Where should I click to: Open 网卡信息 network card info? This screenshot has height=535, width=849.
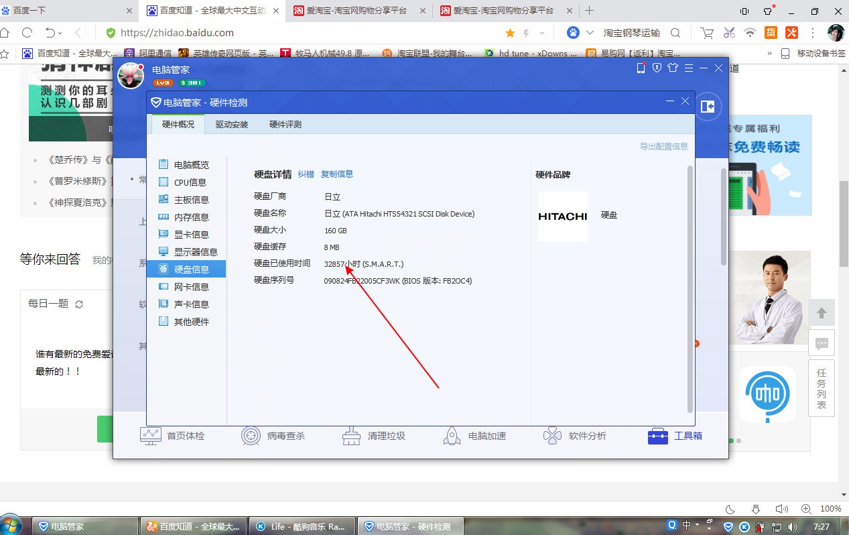(x=191, y=286)
